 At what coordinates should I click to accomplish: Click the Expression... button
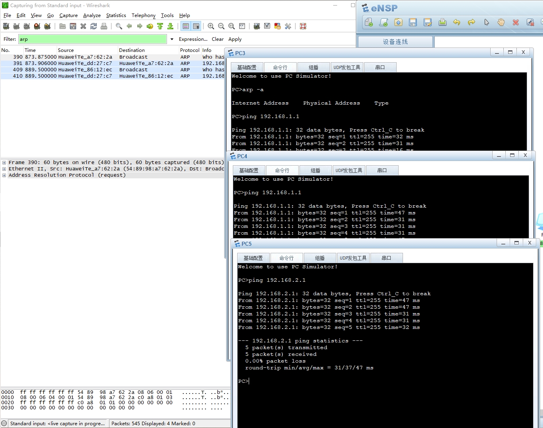(193, 39)
